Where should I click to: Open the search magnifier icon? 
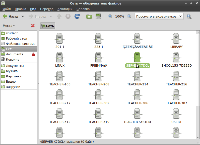click(x=189, y=17)
